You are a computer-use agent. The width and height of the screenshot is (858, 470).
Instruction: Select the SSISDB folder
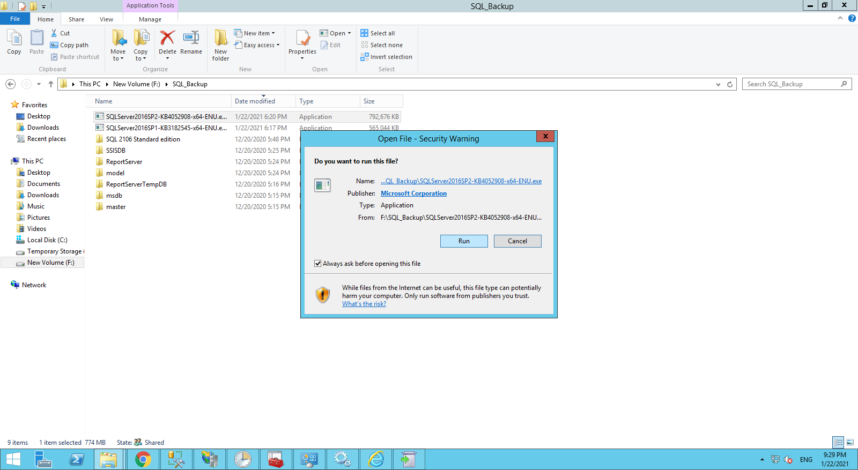[115, 151]
